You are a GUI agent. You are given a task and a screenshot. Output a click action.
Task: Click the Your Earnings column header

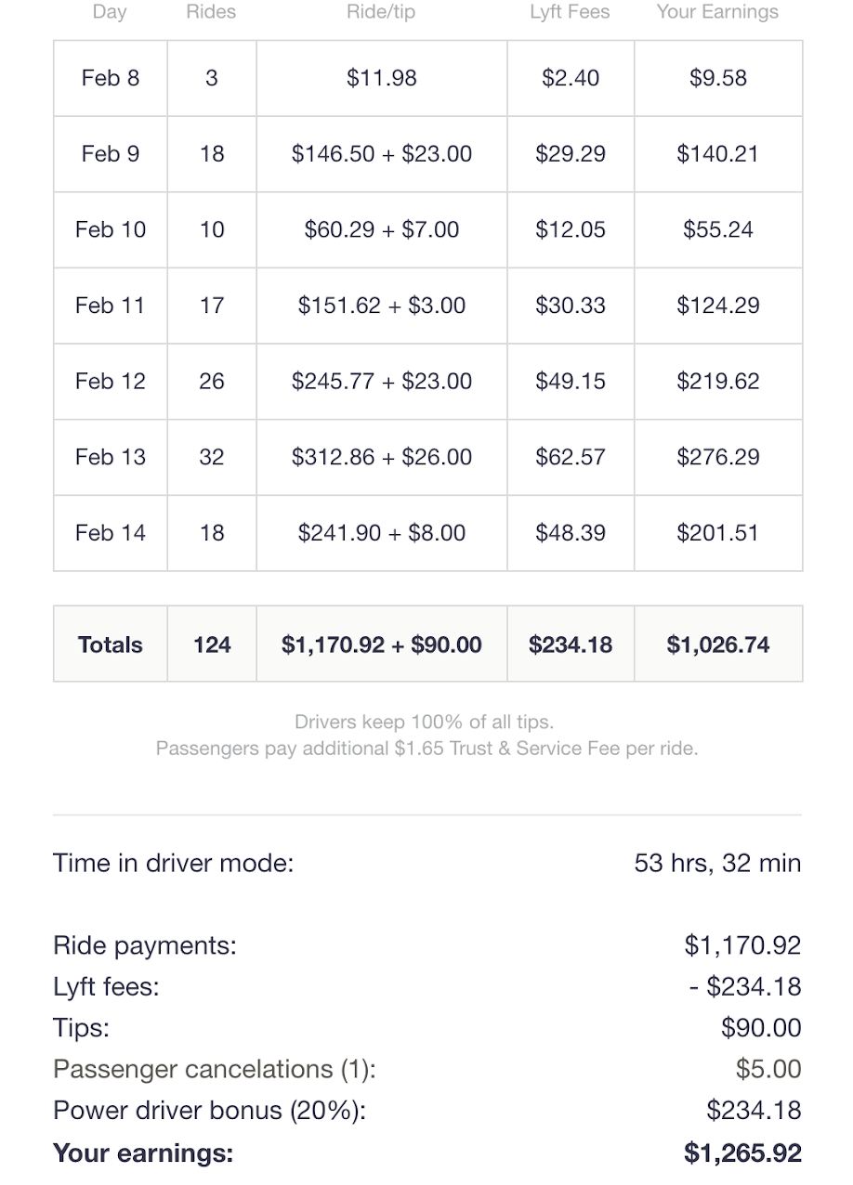pyautogui.click(x=717, y=12)
